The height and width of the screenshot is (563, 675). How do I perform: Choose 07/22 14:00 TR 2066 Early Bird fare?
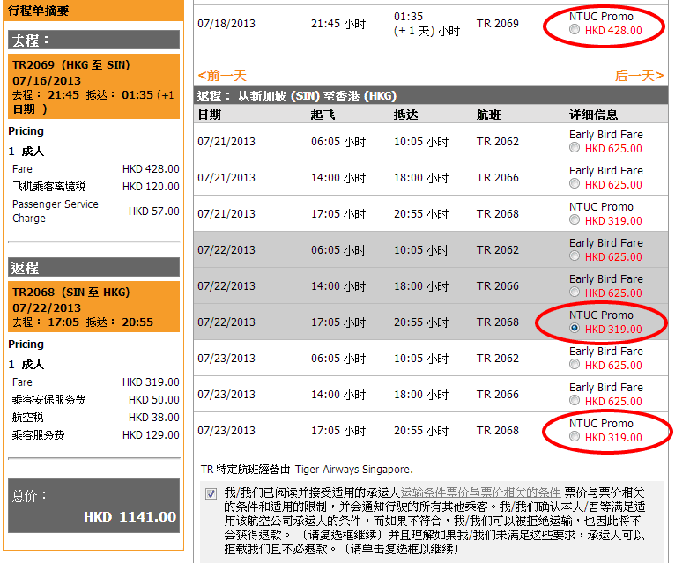coord(575,293)
